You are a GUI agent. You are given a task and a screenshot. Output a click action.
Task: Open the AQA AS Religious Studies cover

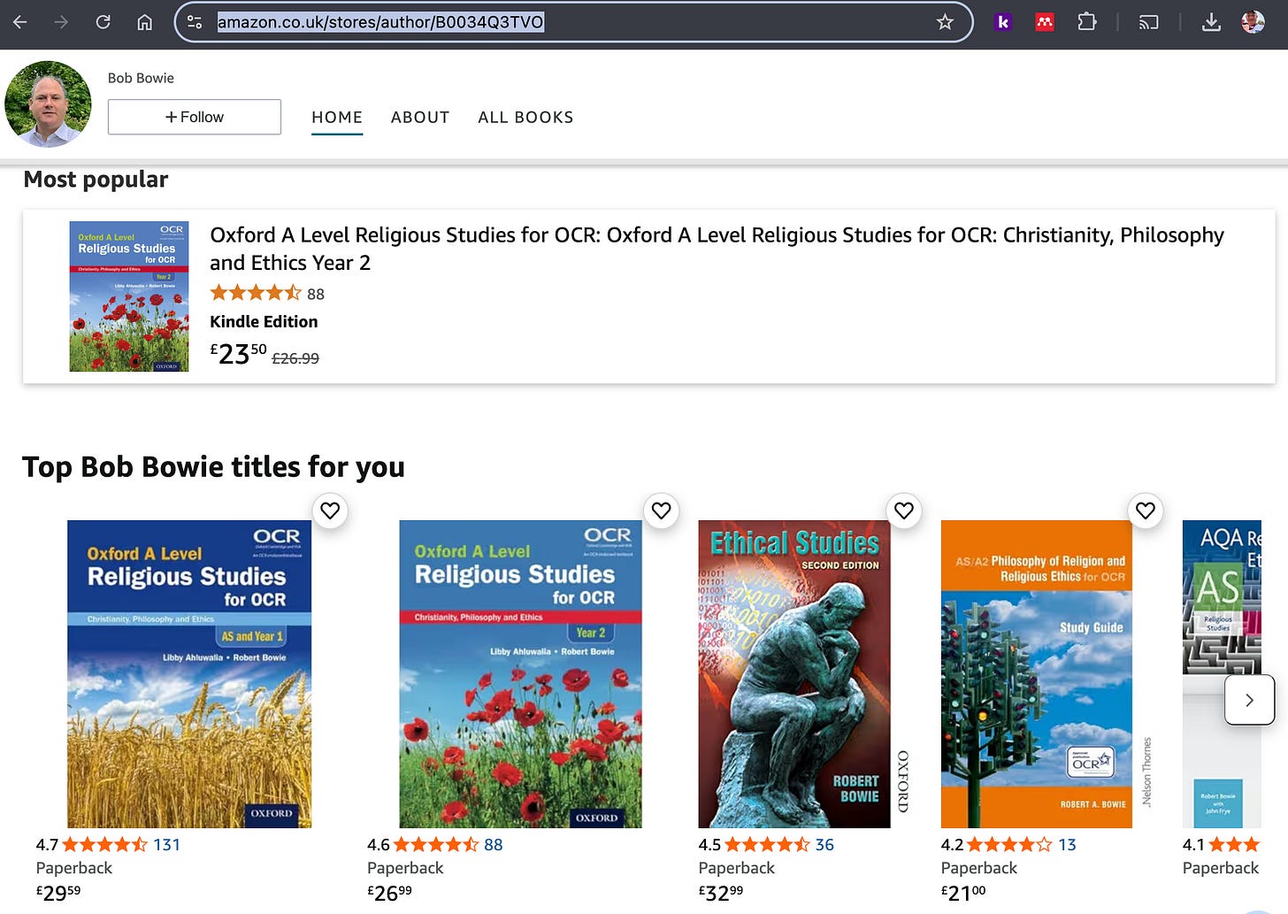1222,674
